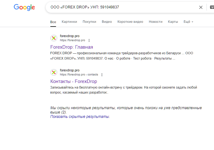Screen dimensions: 214x150
Task: Open the Видео tab
Action: coord(107,22)
